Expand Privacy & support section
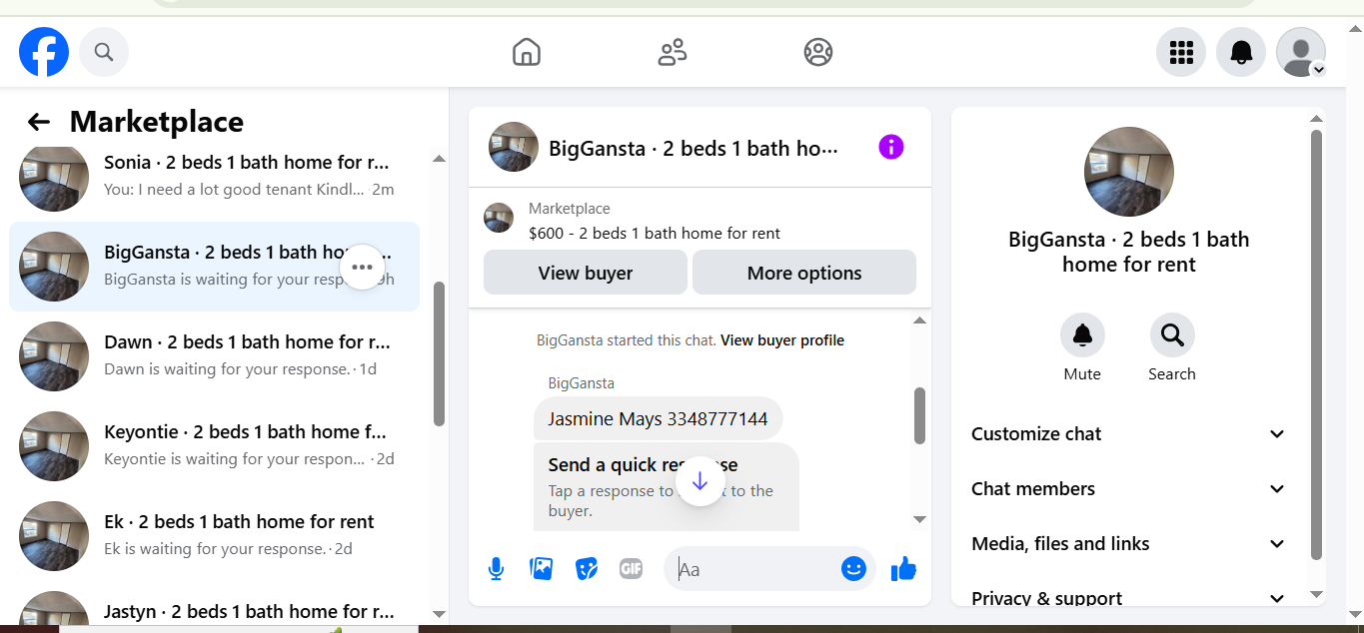This screenshot has width=1364, height=633. tap(1128, 598)
